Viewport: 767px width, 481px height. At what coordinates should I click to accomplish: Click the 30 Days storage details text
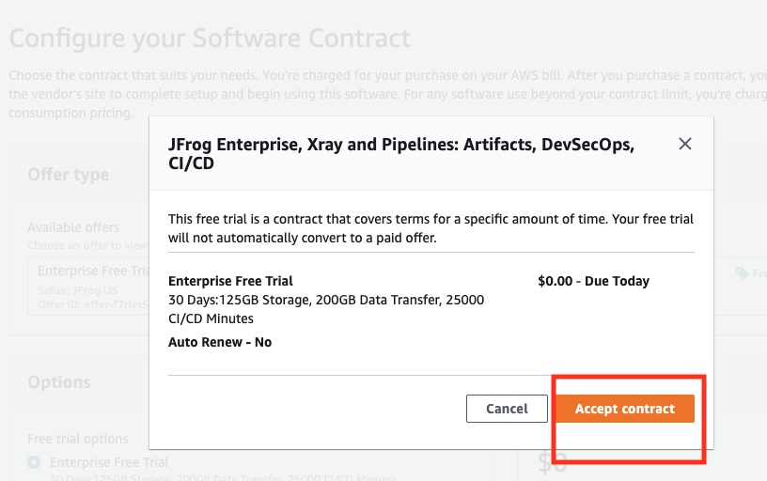point(325,309)
